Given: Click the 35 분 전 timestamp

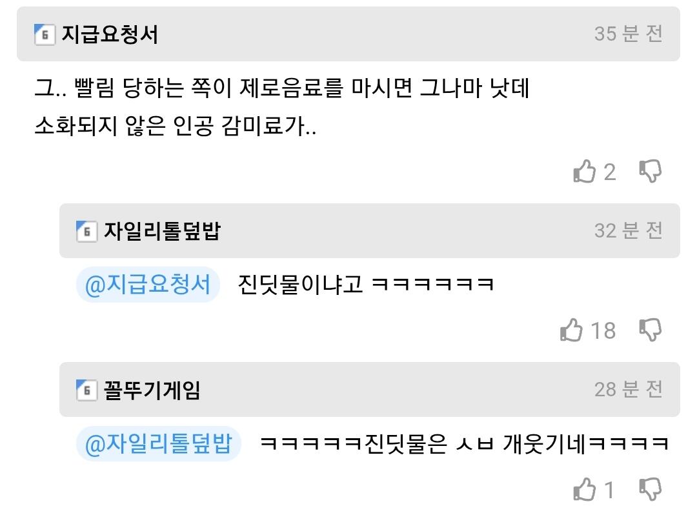Looking at the screenshot, I should [x=629, y=34].
